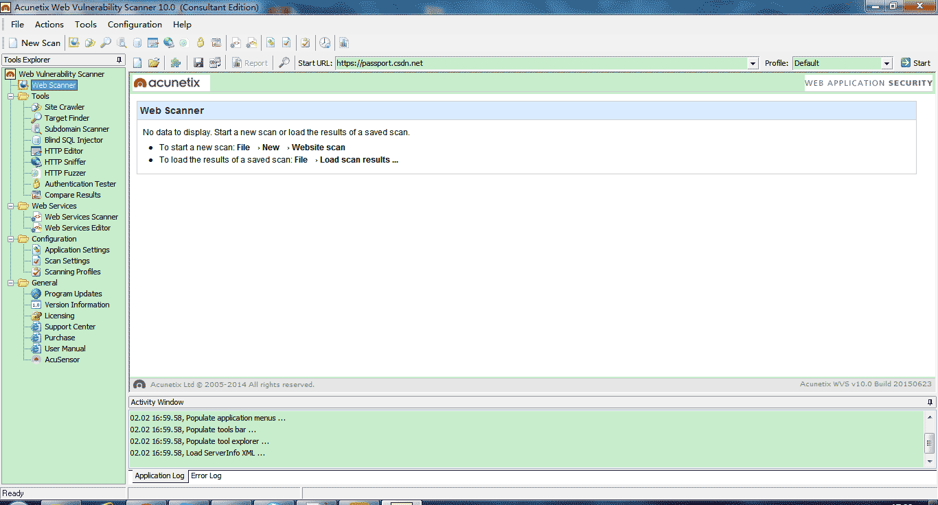This screenshot has height=505, width=938.
Task: Switch to the Error Log tab
Action: pos(206,475)
